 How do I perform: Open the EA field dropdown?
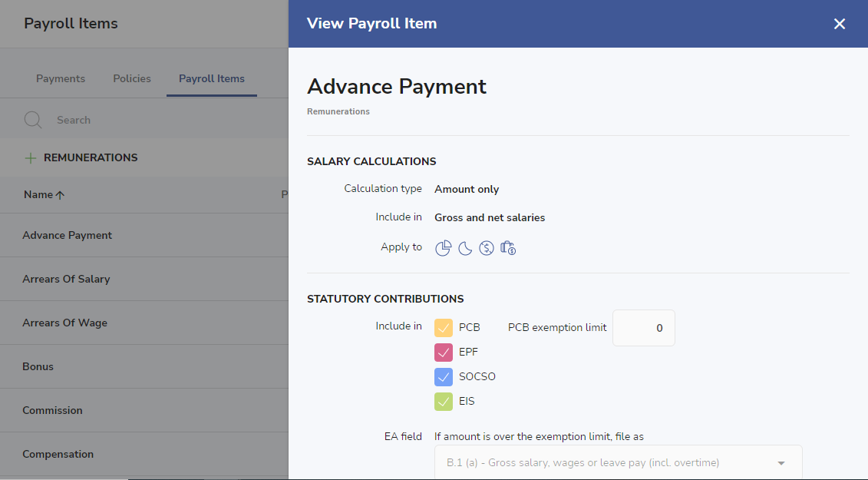click(619, 462)
